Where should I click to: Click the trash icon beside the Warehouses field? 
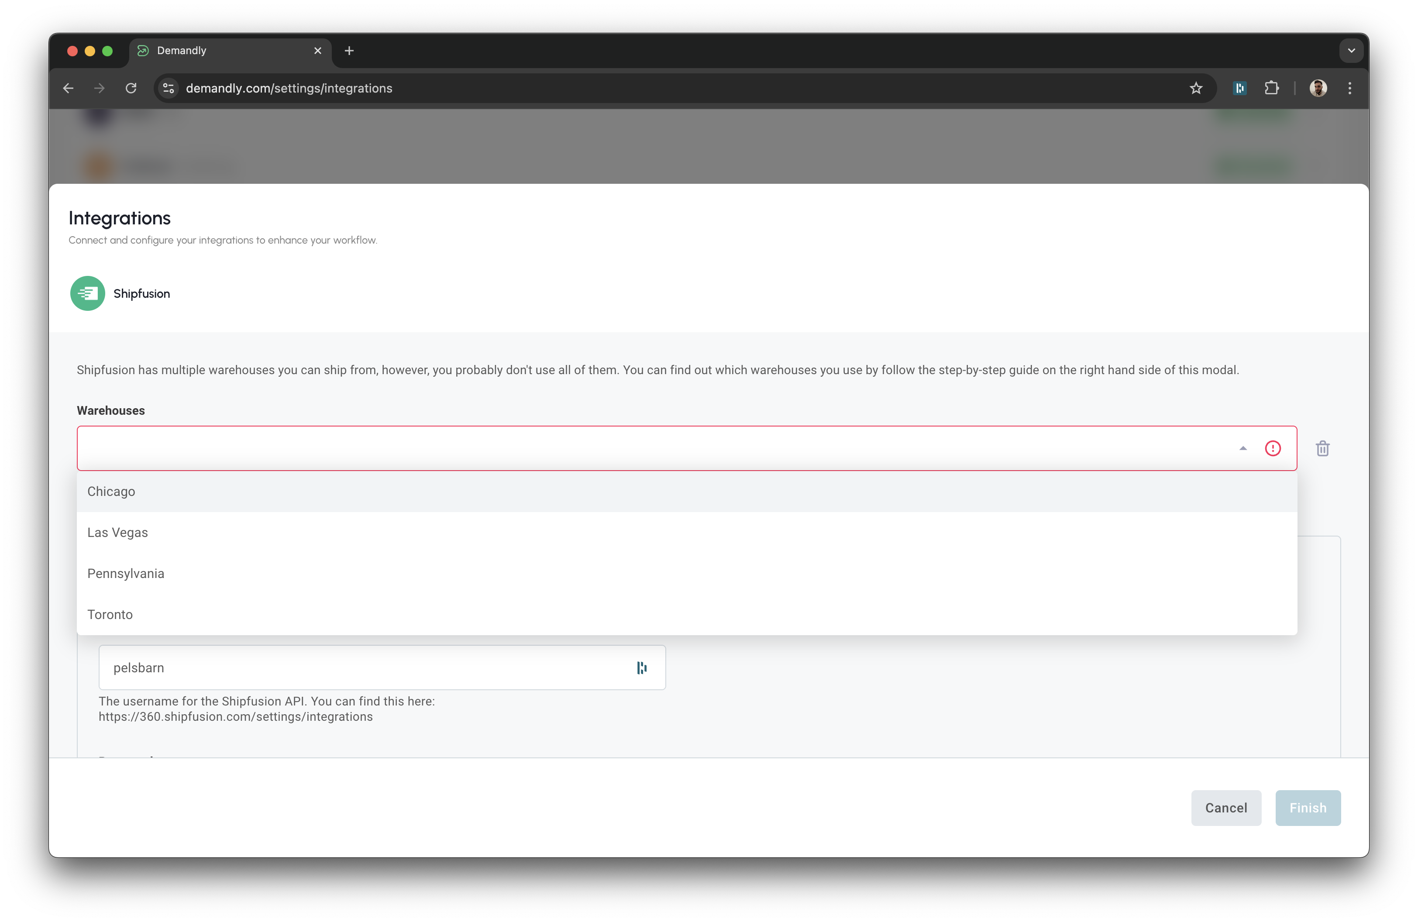1322,448
